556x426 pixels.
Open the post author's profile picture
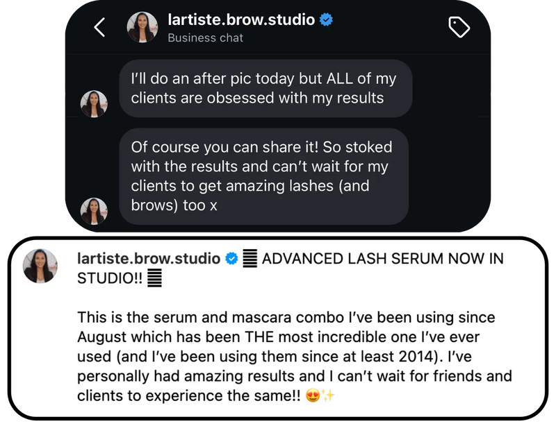click(40, 266)
